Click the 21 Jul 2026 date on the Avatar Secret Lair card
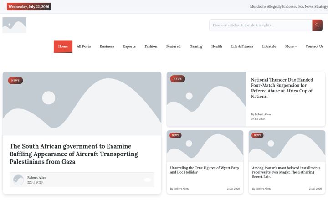This screenshot has width=328, height=205. click(315, 189)
